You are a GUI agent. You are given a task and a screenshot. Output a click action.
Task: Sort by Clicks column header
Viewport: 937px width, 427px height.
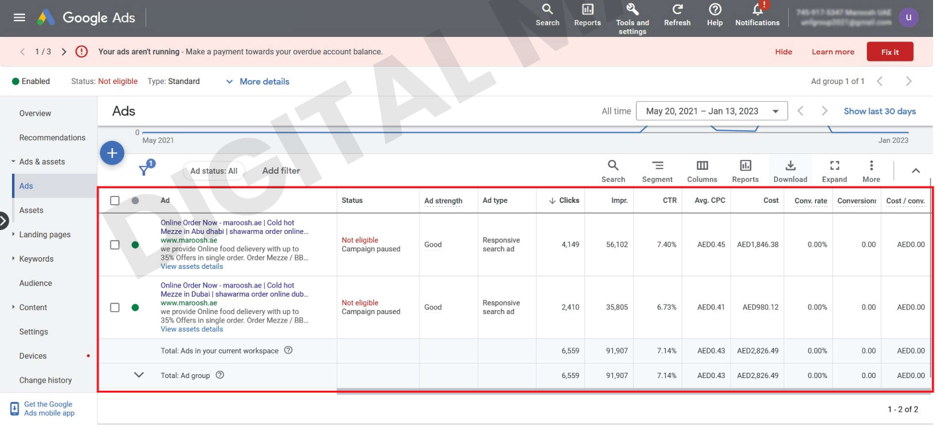click(x=564, y=200)
